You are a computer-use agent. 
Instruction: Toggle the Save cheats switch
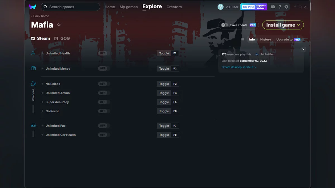[225, 25]
